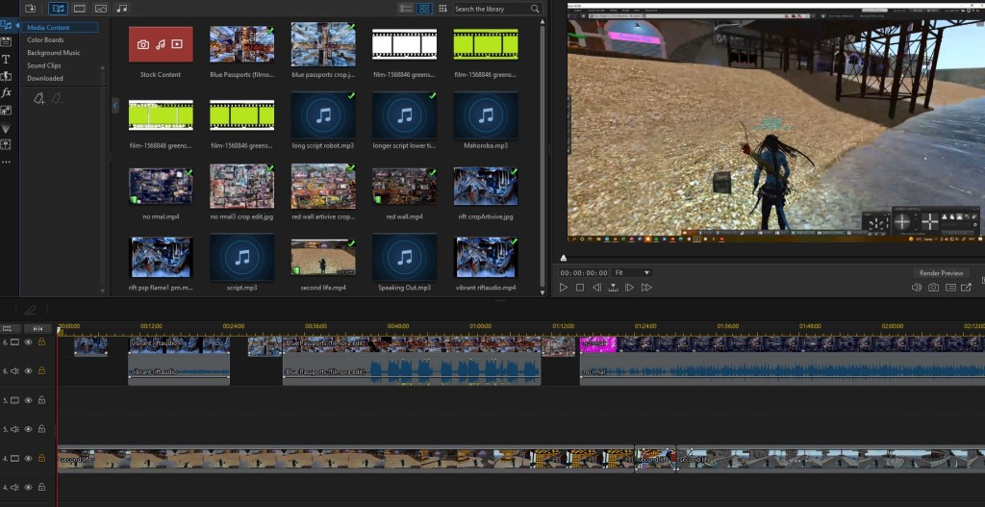Viewport: 985px width, 507px height.
Task: Select Background Music category
Action: (x=54, y=53)
